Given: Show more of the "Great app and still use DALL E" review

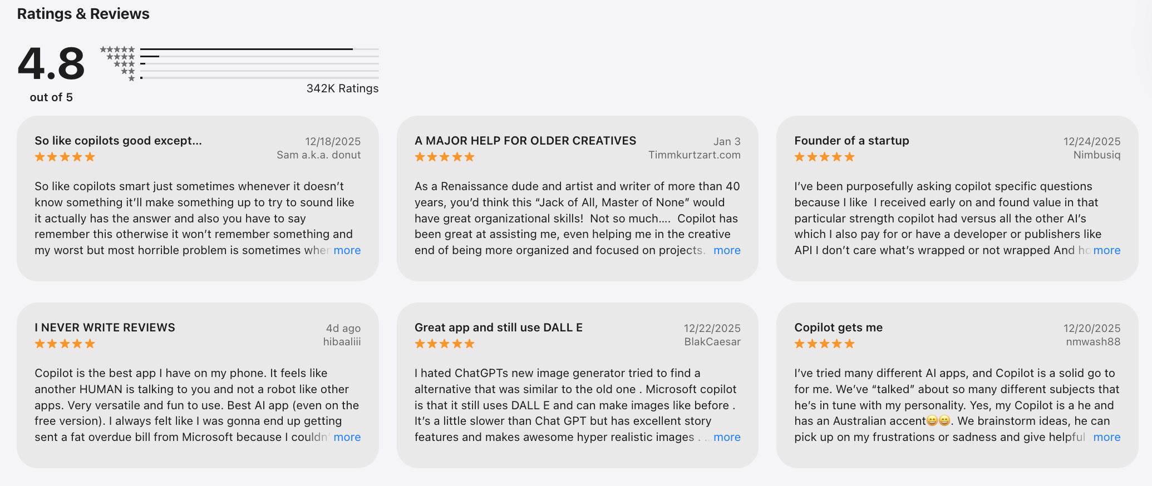Looking at the screenshot, I should click(726, 437).
